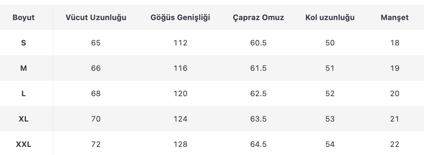
Task: Select chest width value 124
Action: [x=180, y=119]
